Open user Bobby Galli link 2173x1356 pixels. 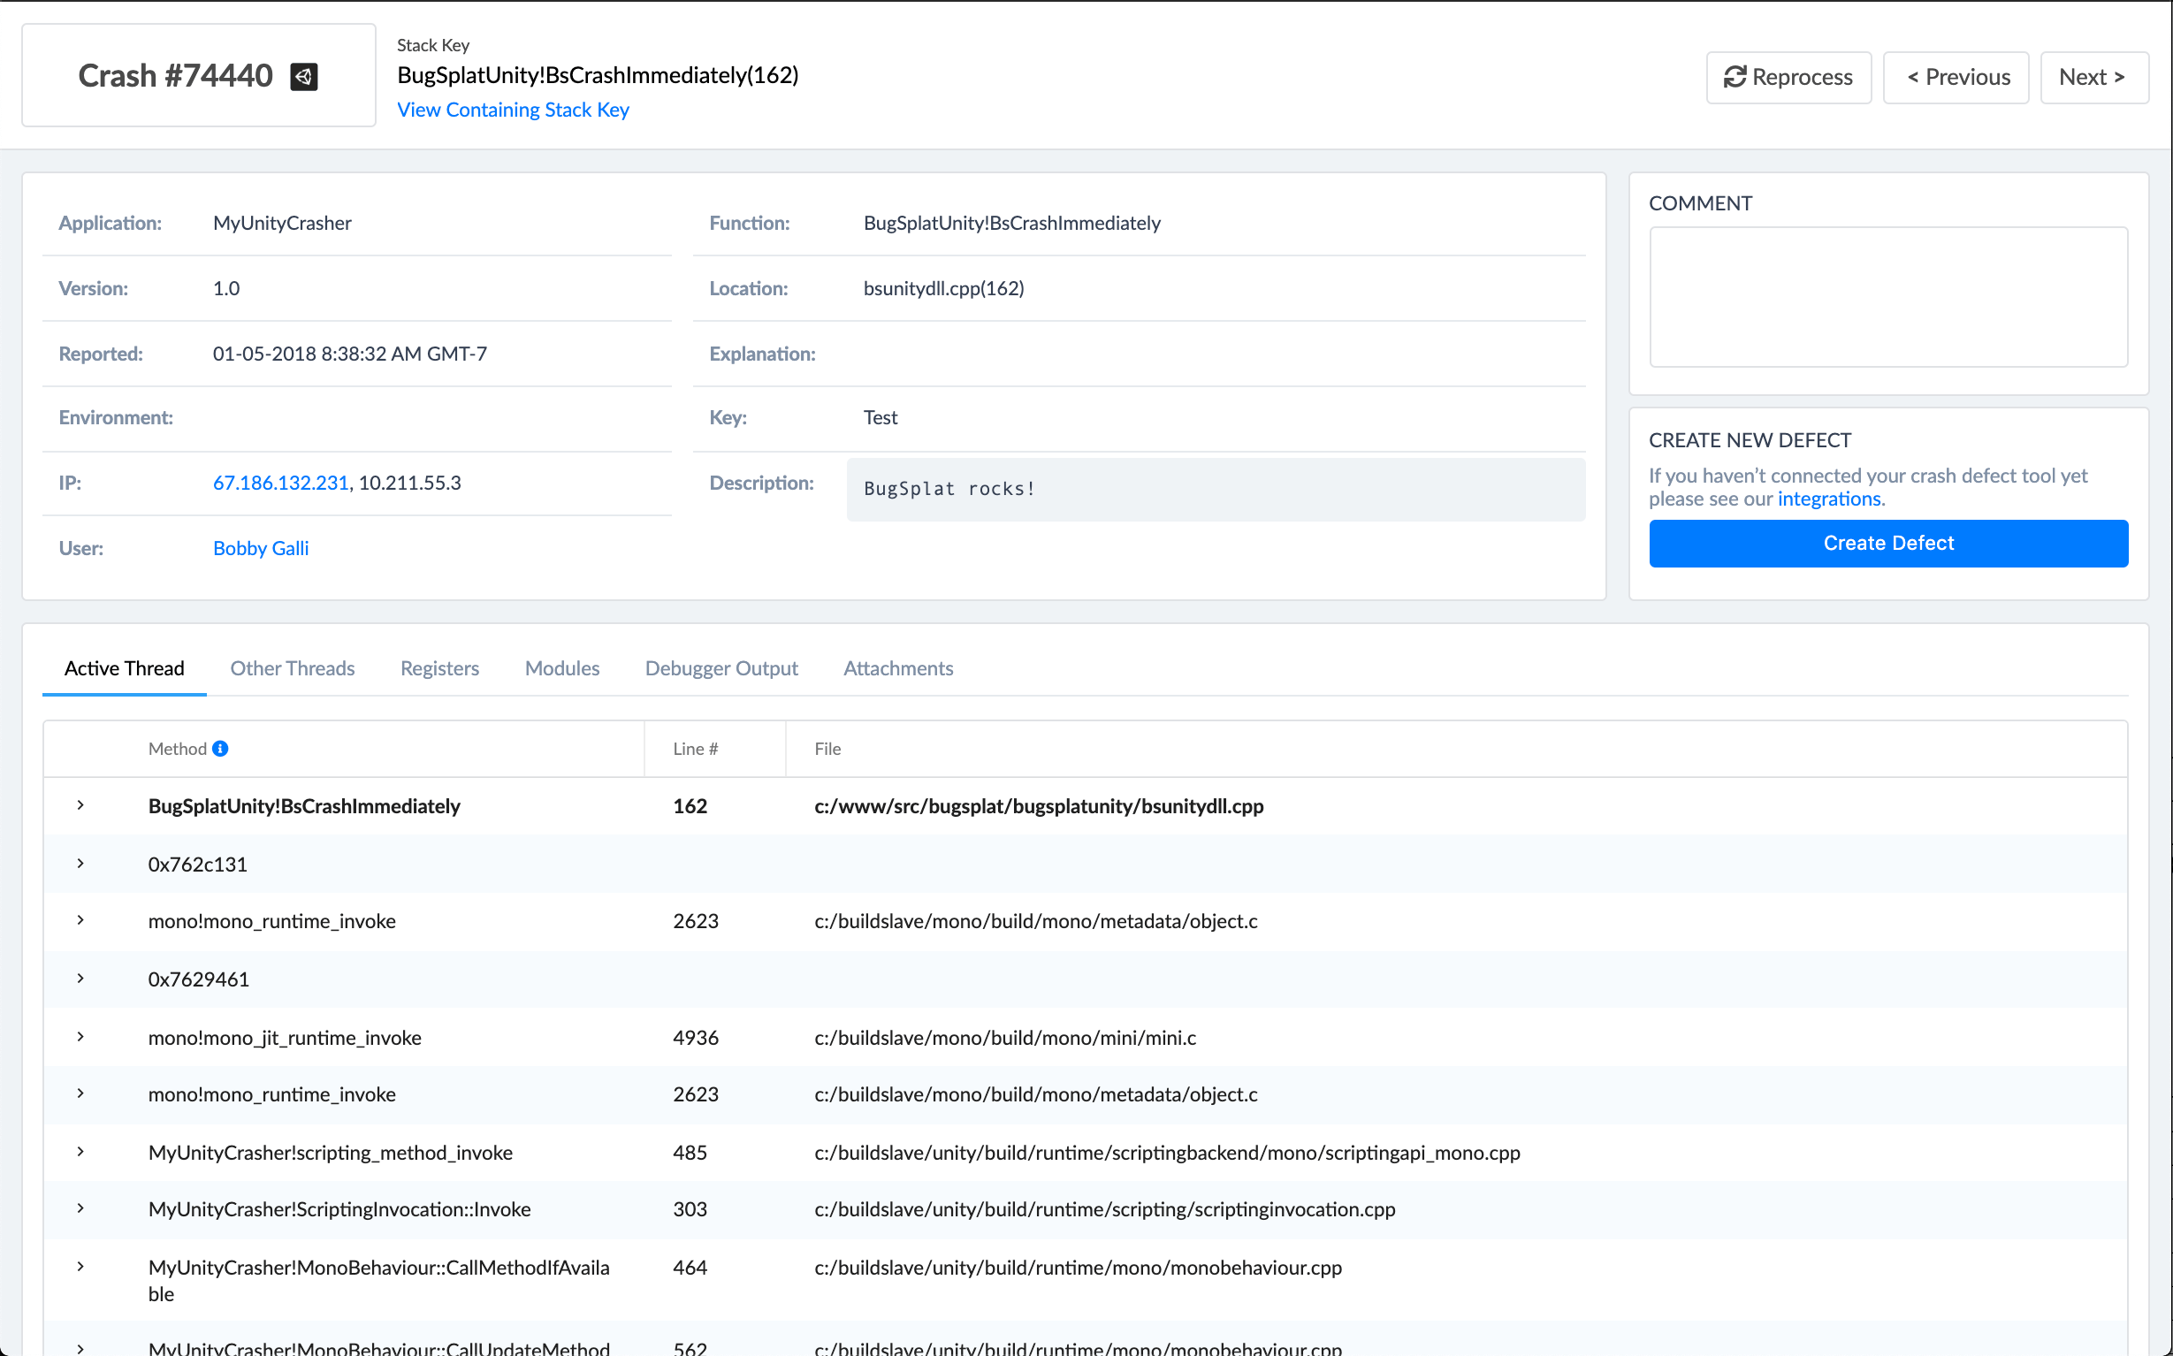(261, 548)
